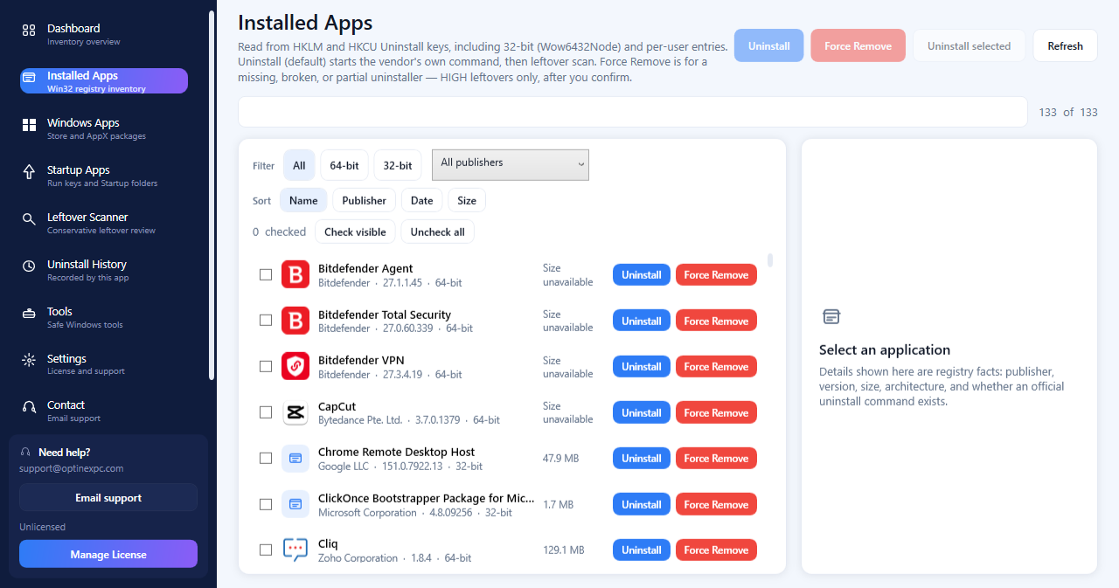
Task: Force Remove CapCut
Action: (716, 412)
